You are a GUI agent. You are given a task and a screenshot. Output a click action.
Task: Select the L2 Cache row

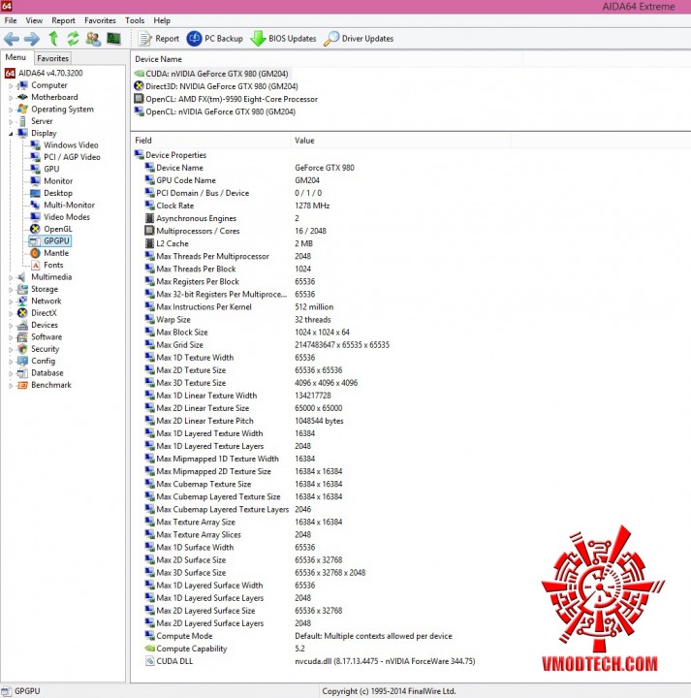pyautogui.click(x=229, y=244)
